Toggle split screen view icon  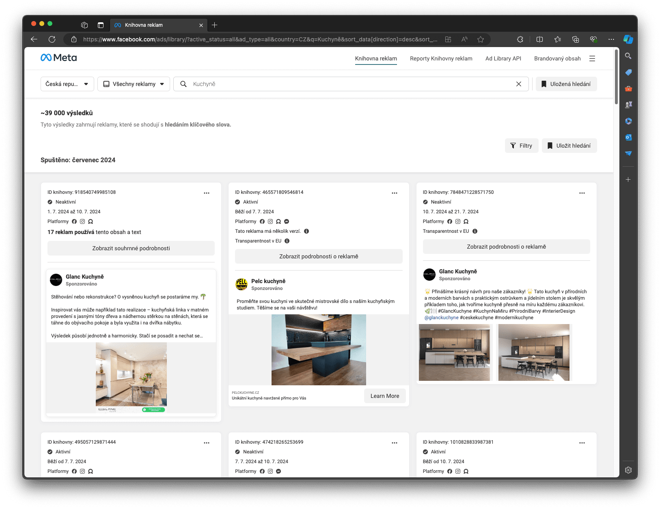pyautogui.click(x=539, y=39)
